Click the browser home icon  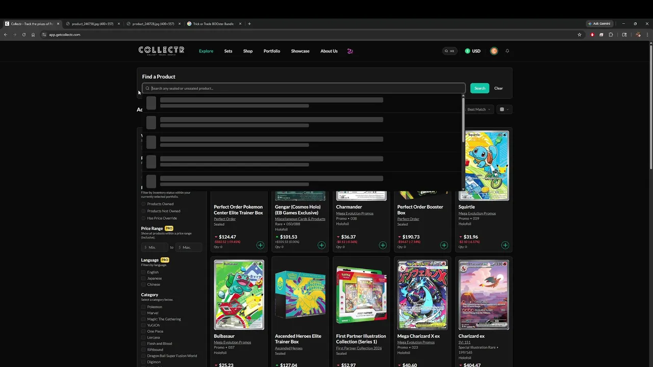(33, 35)
